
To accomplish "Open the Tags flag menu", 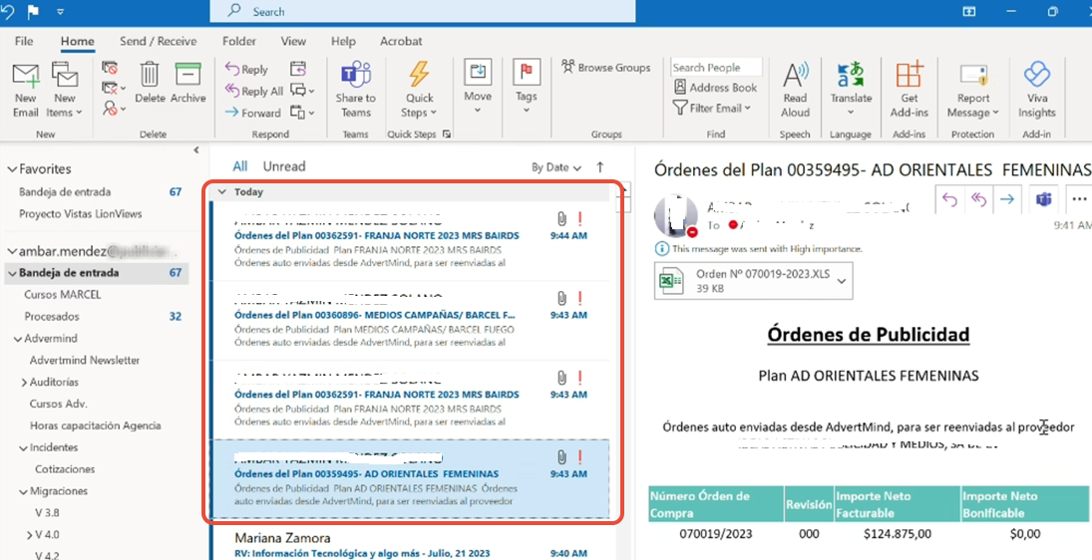I will pyautogui.click(x=527, y=87).
